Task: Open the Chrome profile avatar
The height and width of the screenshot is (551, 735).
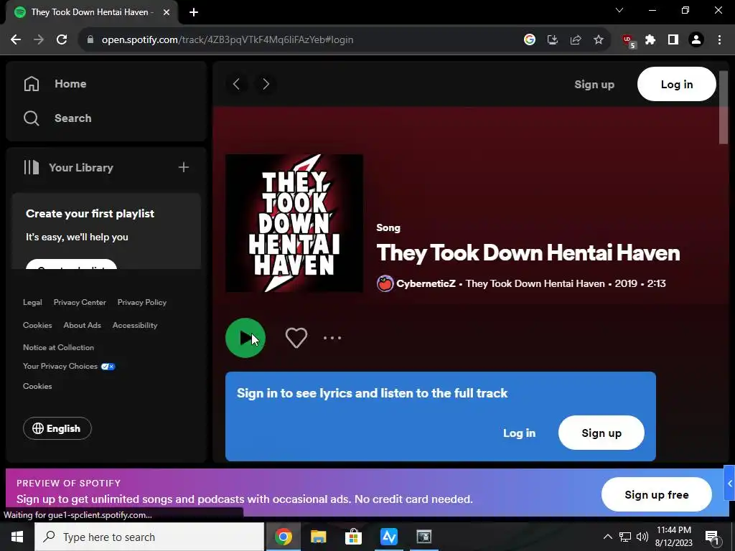Action: tap(696, 39)
